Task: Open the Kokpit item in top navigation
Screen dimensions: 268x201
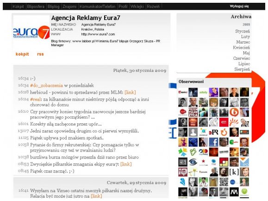Action: (x=18, y=6)
